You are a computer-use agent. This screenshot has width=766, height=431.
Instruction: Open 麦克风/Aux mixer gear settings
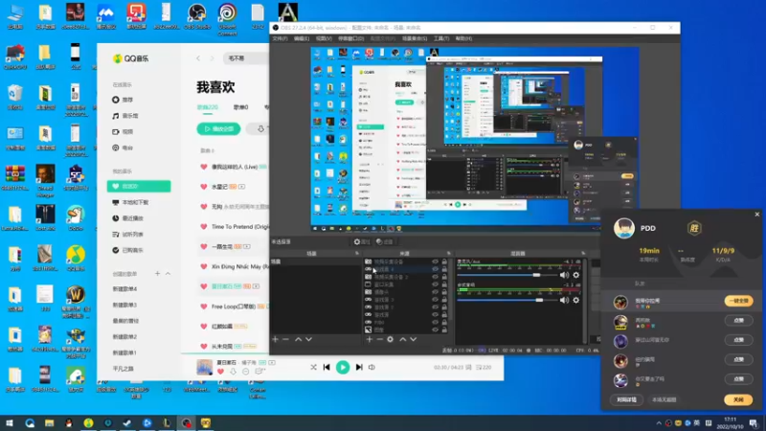[x=576, y=275]
